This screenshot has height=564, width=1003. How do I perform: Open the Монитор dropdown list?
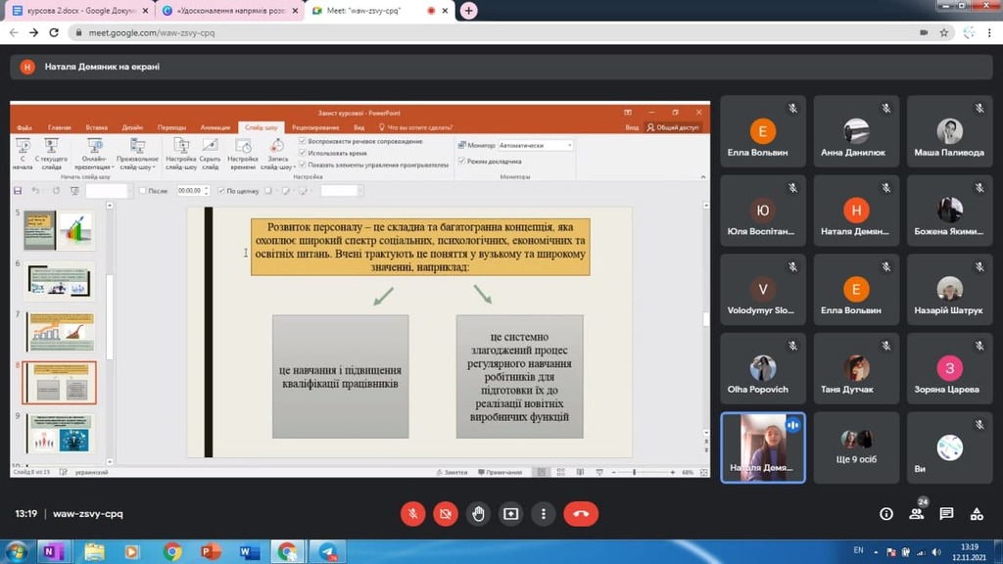point(536,145)
